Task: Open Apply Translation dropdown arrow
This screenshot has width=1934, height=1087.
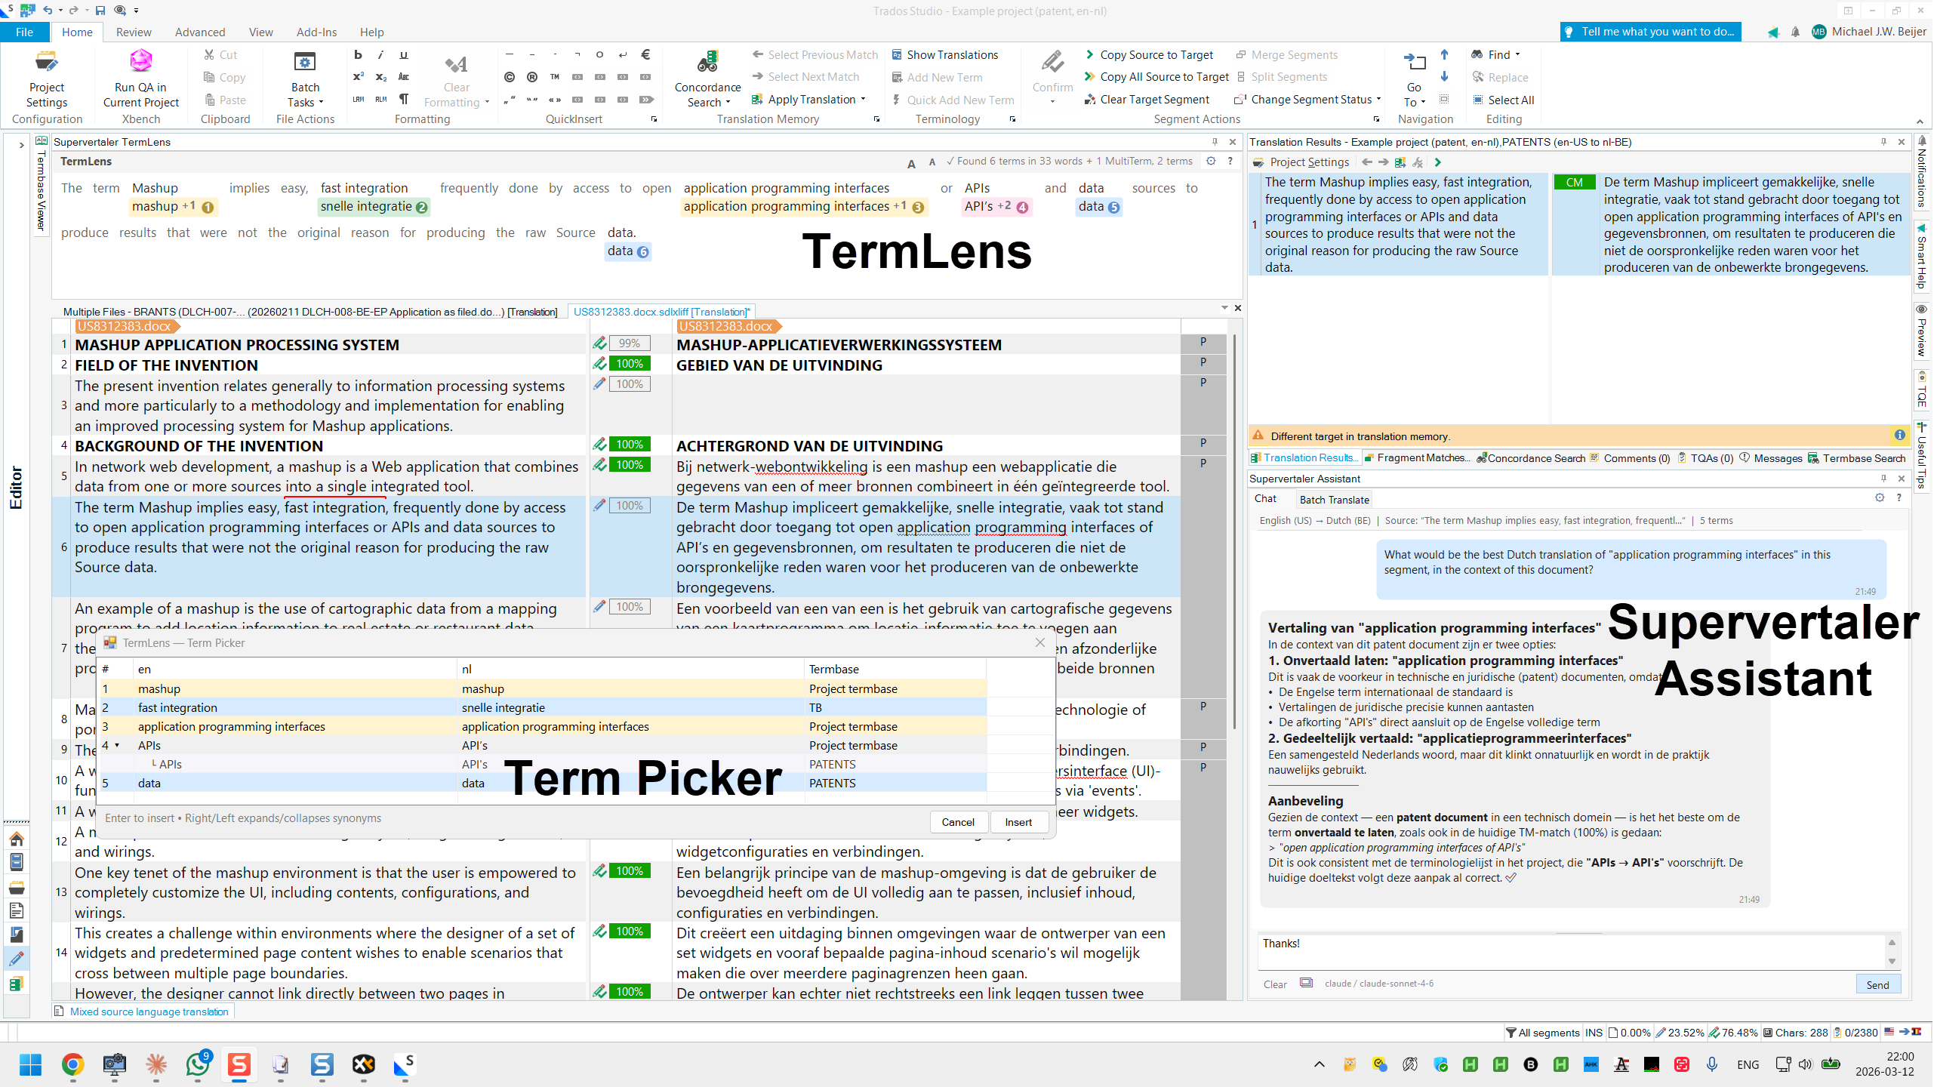Action: [x=863, y=100]
